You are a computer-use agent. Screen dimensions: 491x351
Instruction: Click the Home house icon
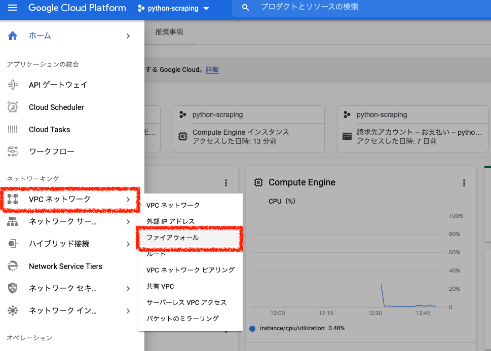tap(13, 35)
